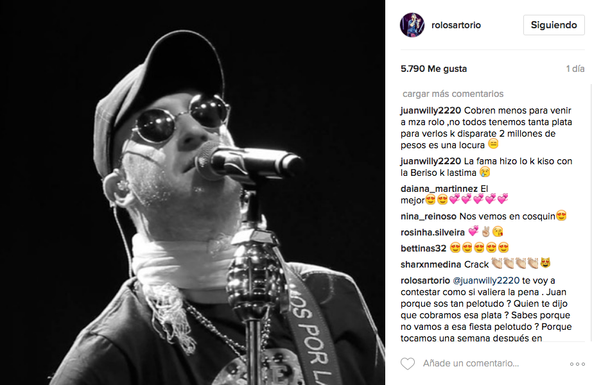
Task: Click the @juanwilly2220 mention in reply
Action: point(486,280)
